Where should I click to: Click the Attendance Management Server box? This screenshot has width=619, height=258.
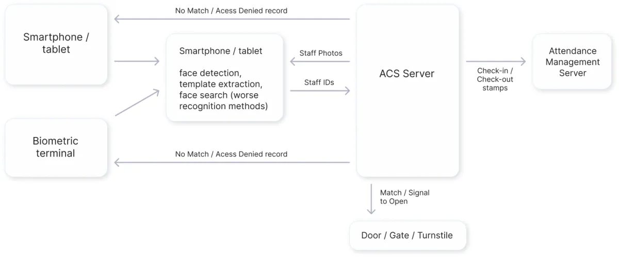click(572, 62)
